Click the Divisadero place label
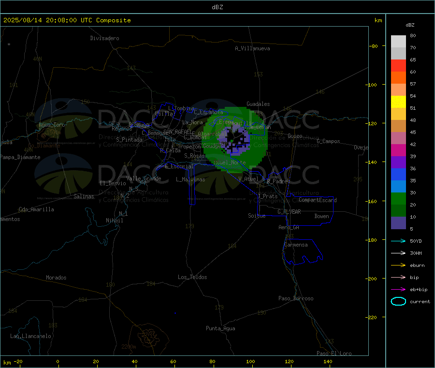This screenshot has width=435, height=368. click(x=104, y=38)
